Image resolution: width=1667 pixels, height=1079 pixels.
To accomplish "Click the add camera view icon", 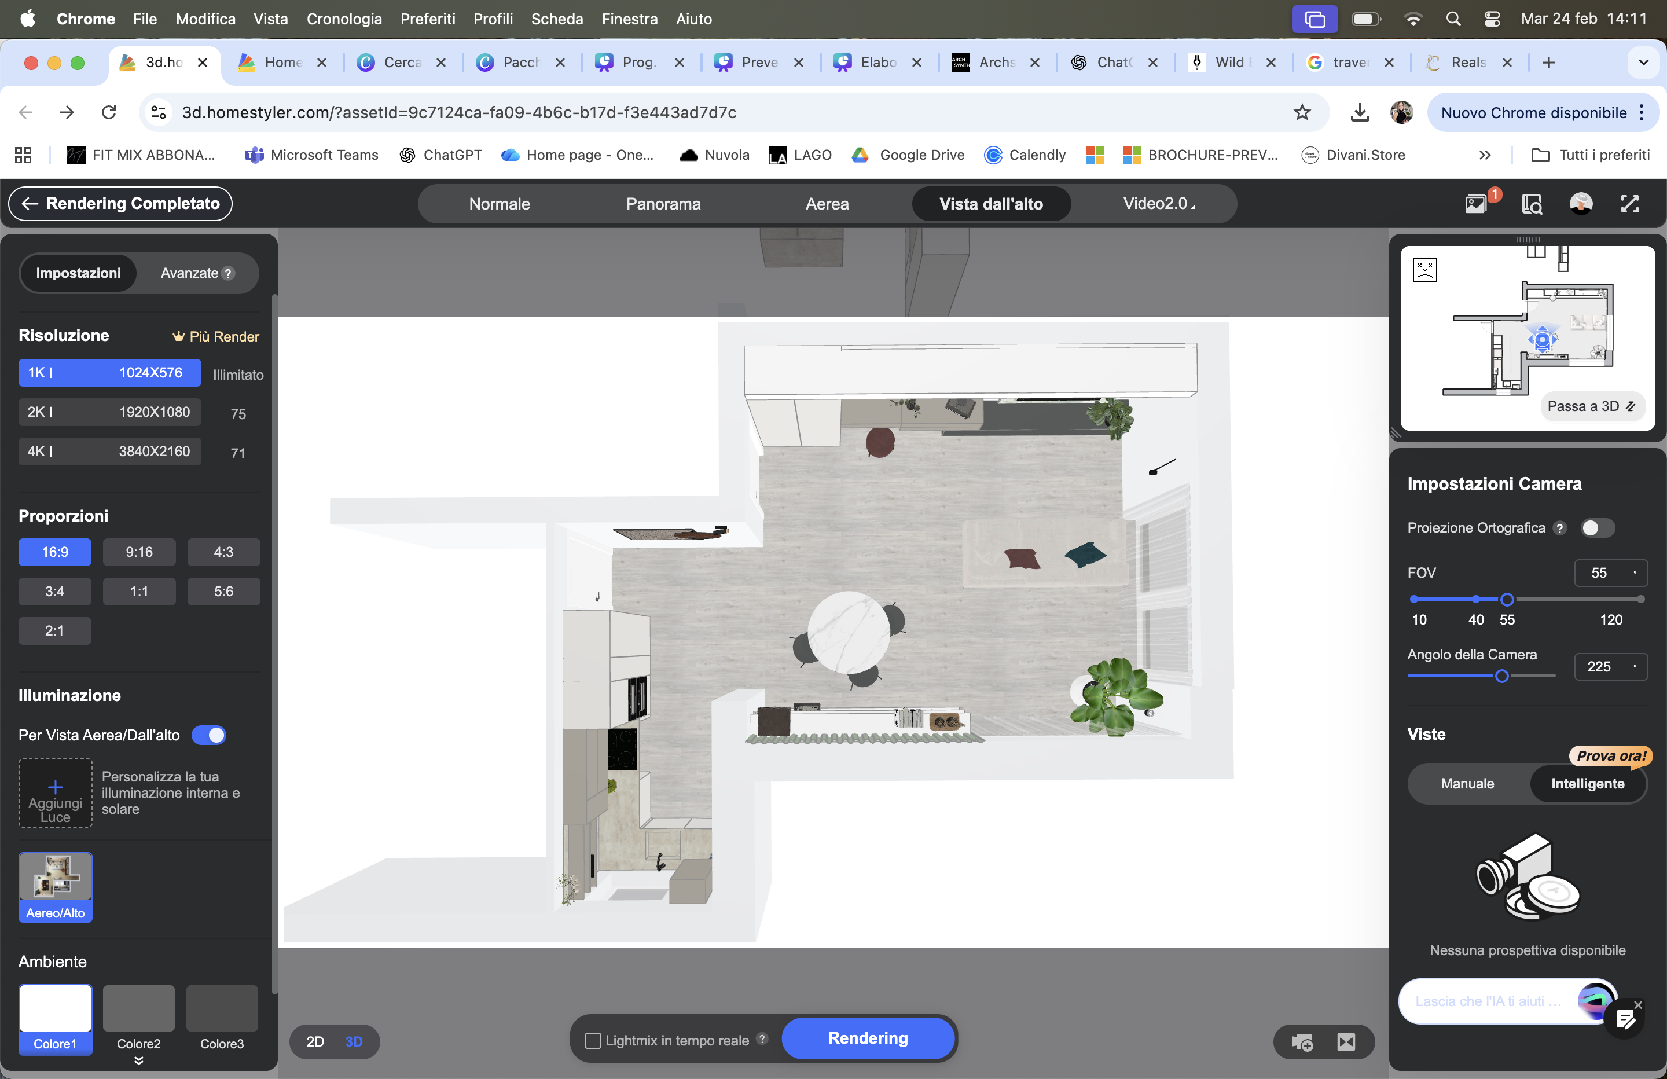I will [x=1302, y=1042].
